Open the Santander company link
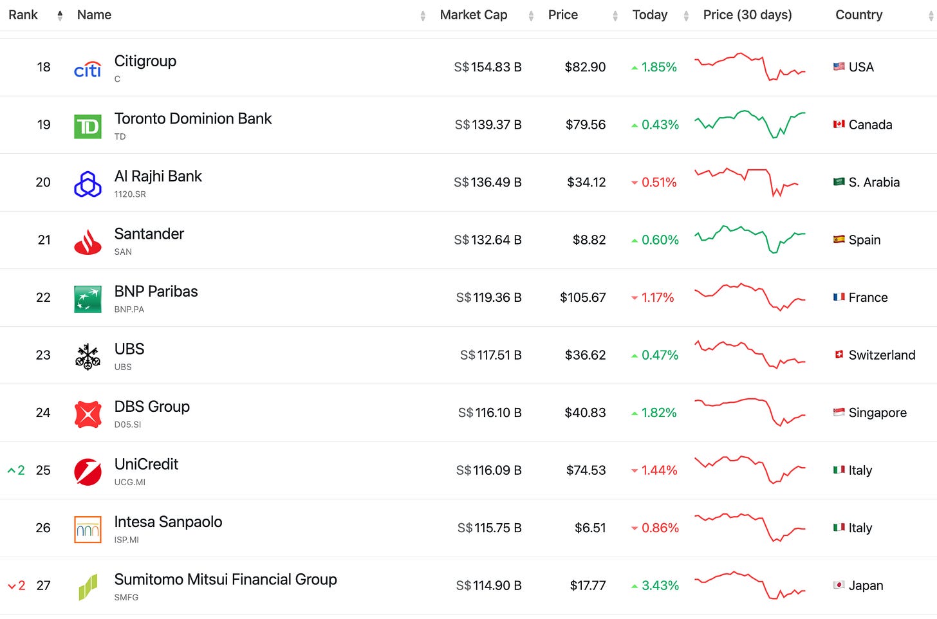 [149, 234]
